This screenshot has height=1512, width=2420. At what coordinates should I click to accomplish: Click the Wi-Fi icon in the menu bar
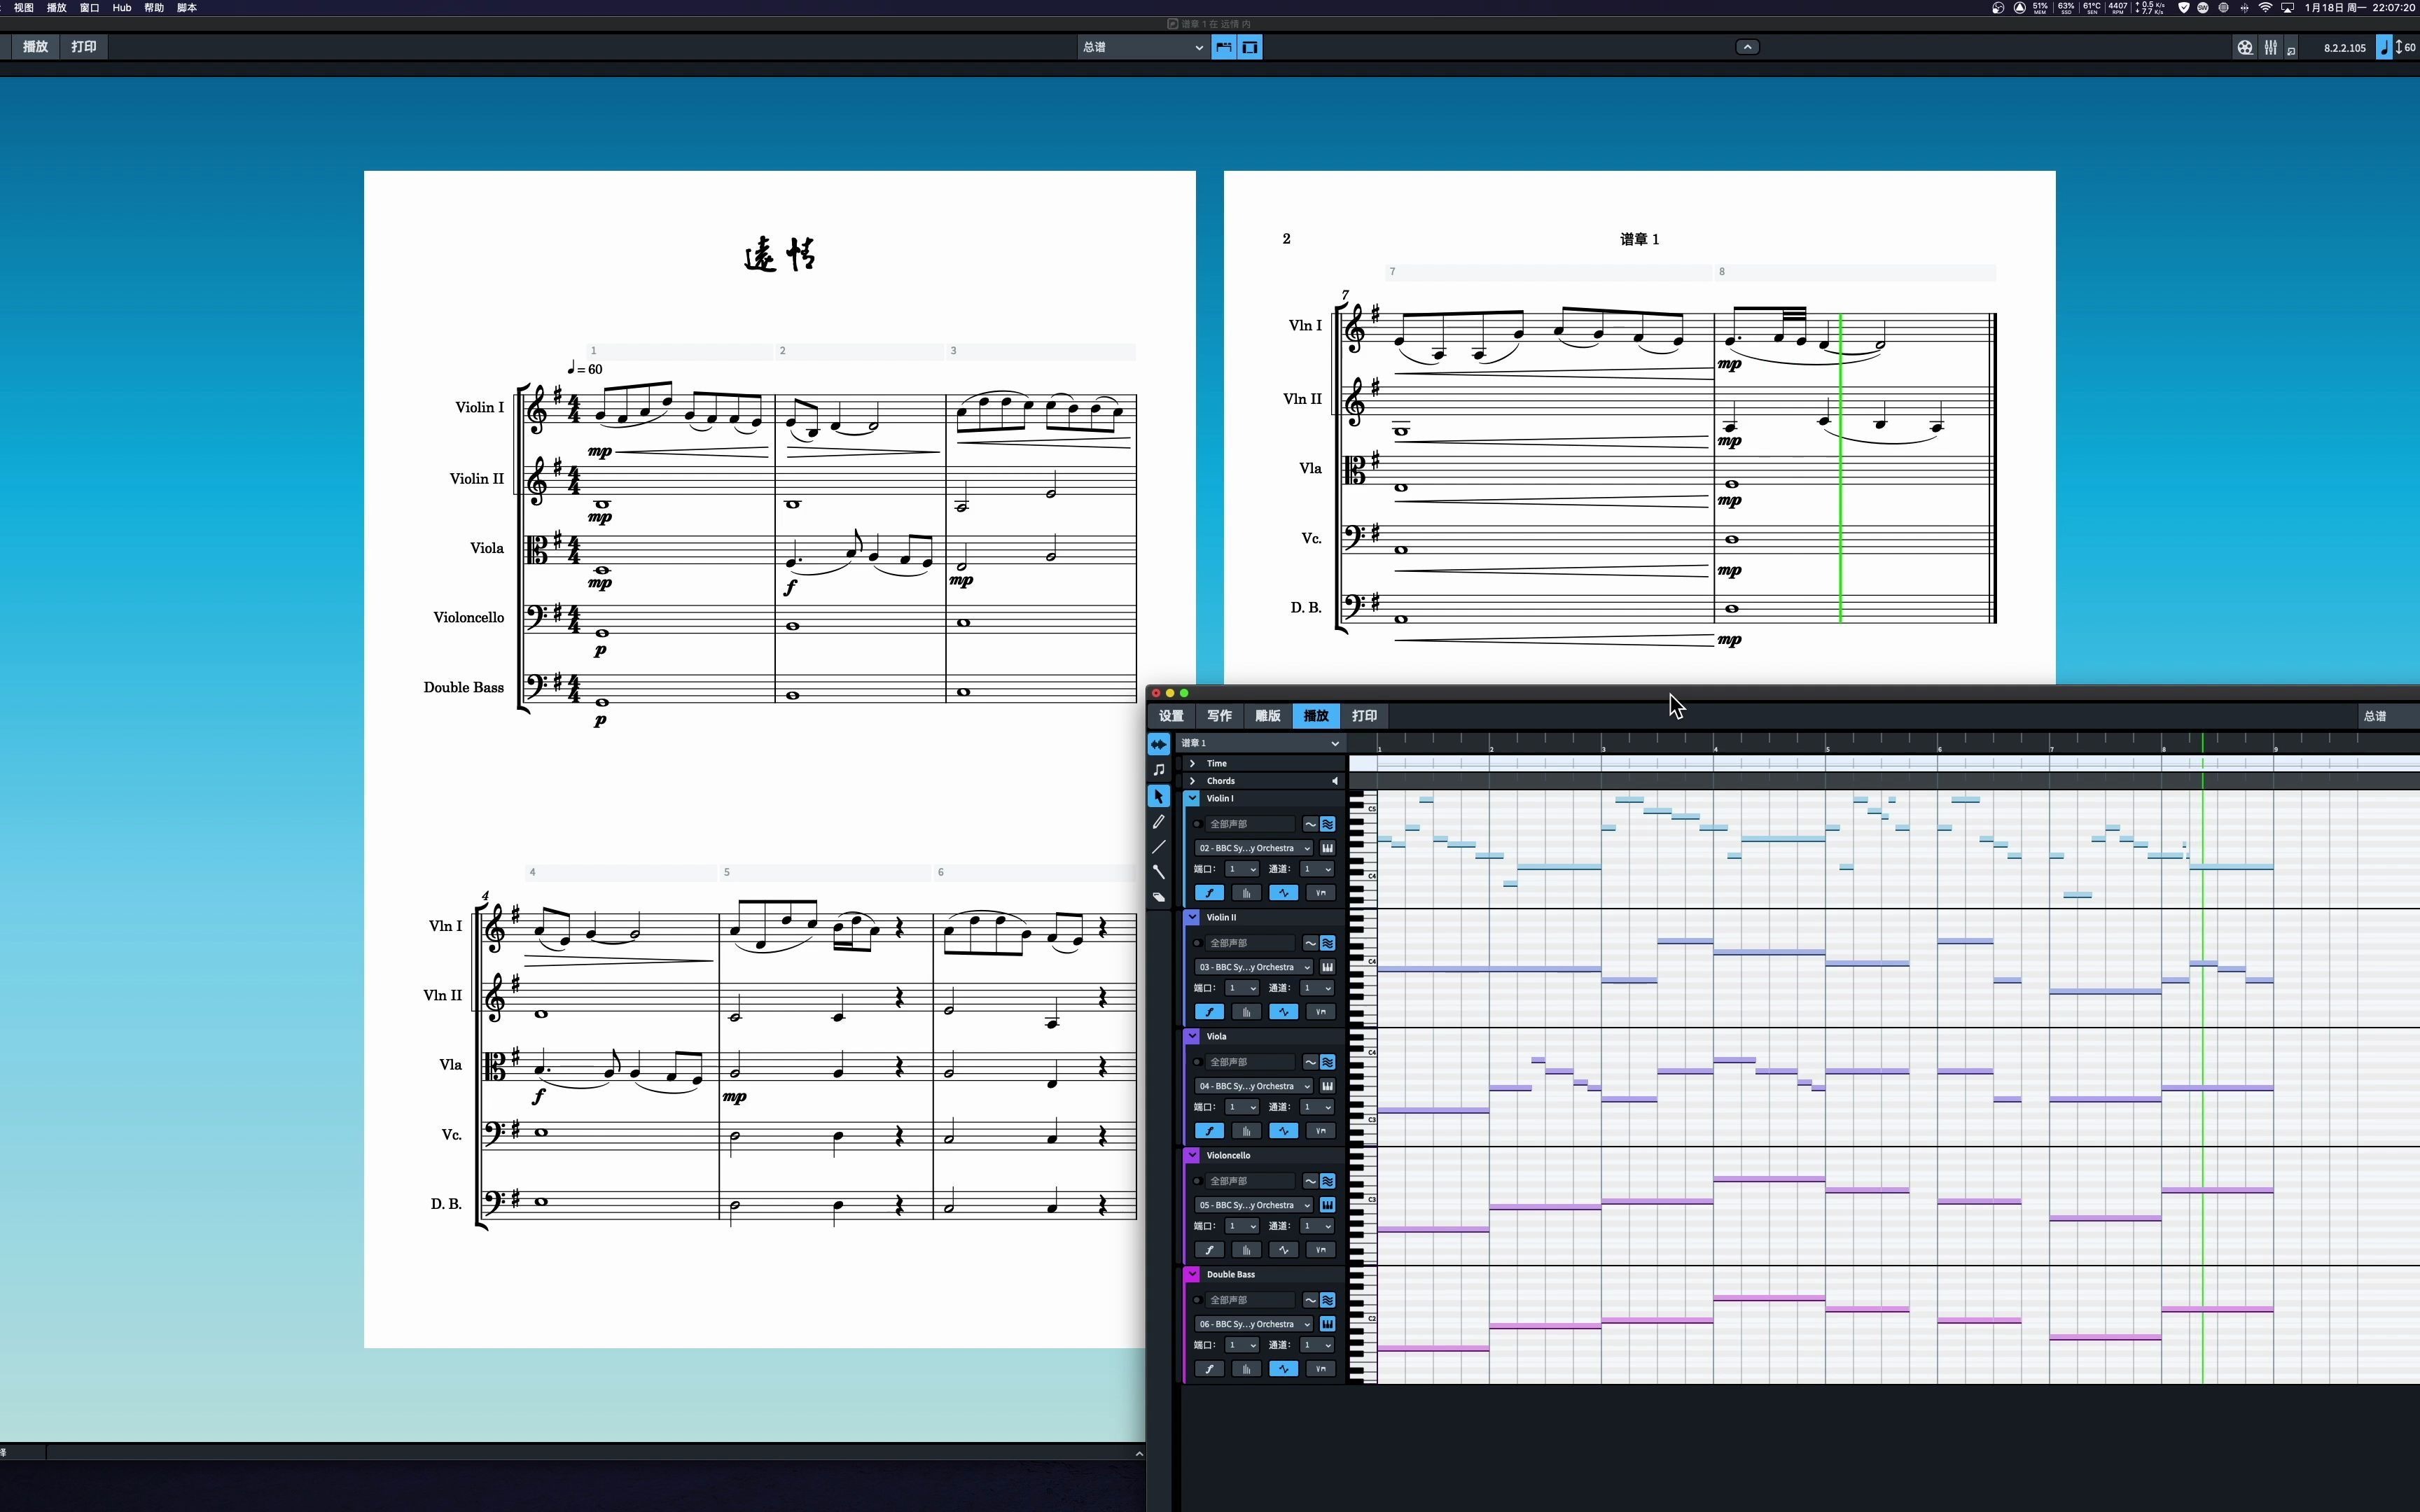[x=2265, y=7]
